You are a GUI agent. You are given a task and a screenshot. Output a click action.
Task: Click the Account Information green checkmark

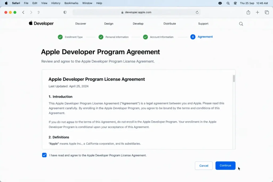(x=145, y=37)
